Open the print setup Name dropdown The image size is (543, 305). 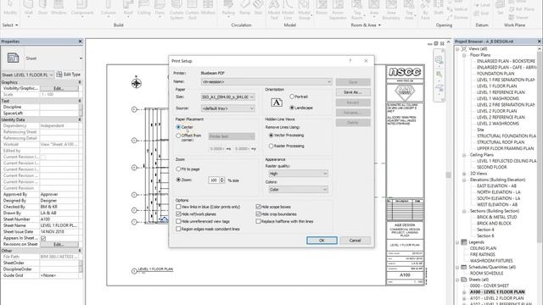(x=266, y=81)
